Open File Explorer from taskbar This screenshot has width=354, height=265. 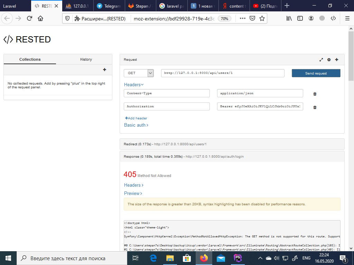[170, 258]
